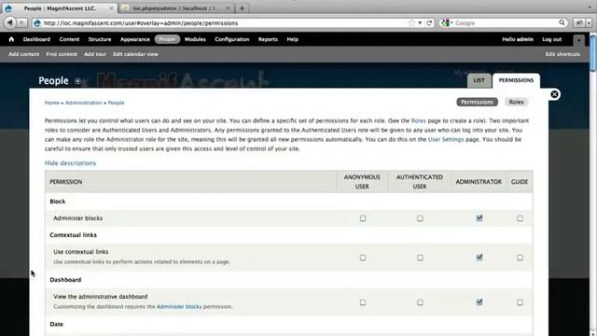Reload the page with the refresh icon
597x336 pixels.
point(429,22)
